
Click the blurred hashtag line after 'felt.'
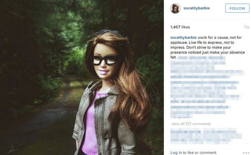[202, 57]
